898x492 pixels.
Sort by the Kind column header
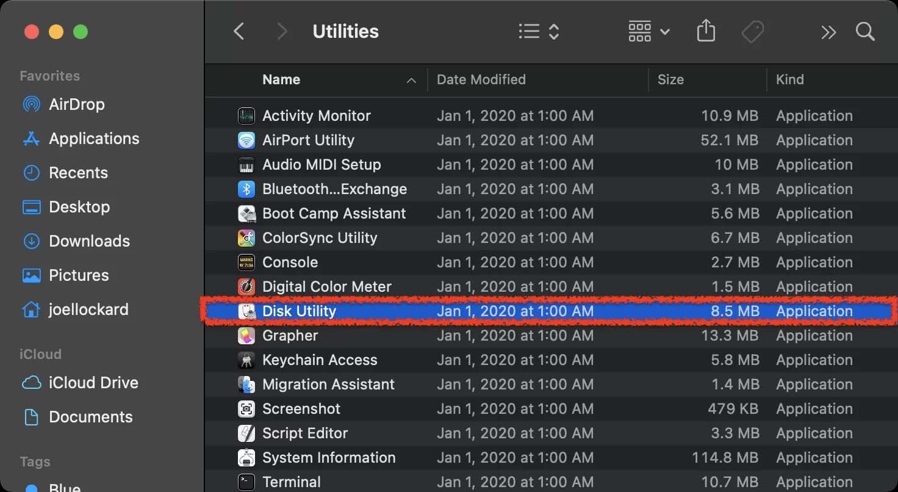(790, 79)
